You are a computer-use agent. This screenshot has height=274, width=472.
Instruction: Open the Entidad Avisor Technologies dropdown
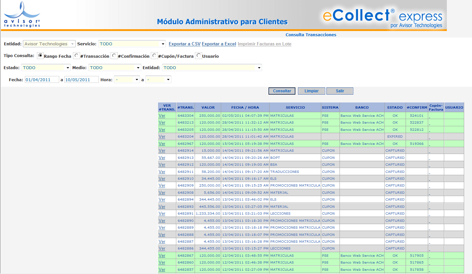point(49,44)
